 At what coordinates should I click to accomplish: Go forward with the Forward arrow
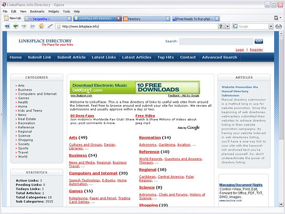pyautogui.click(x=24, y=26)
